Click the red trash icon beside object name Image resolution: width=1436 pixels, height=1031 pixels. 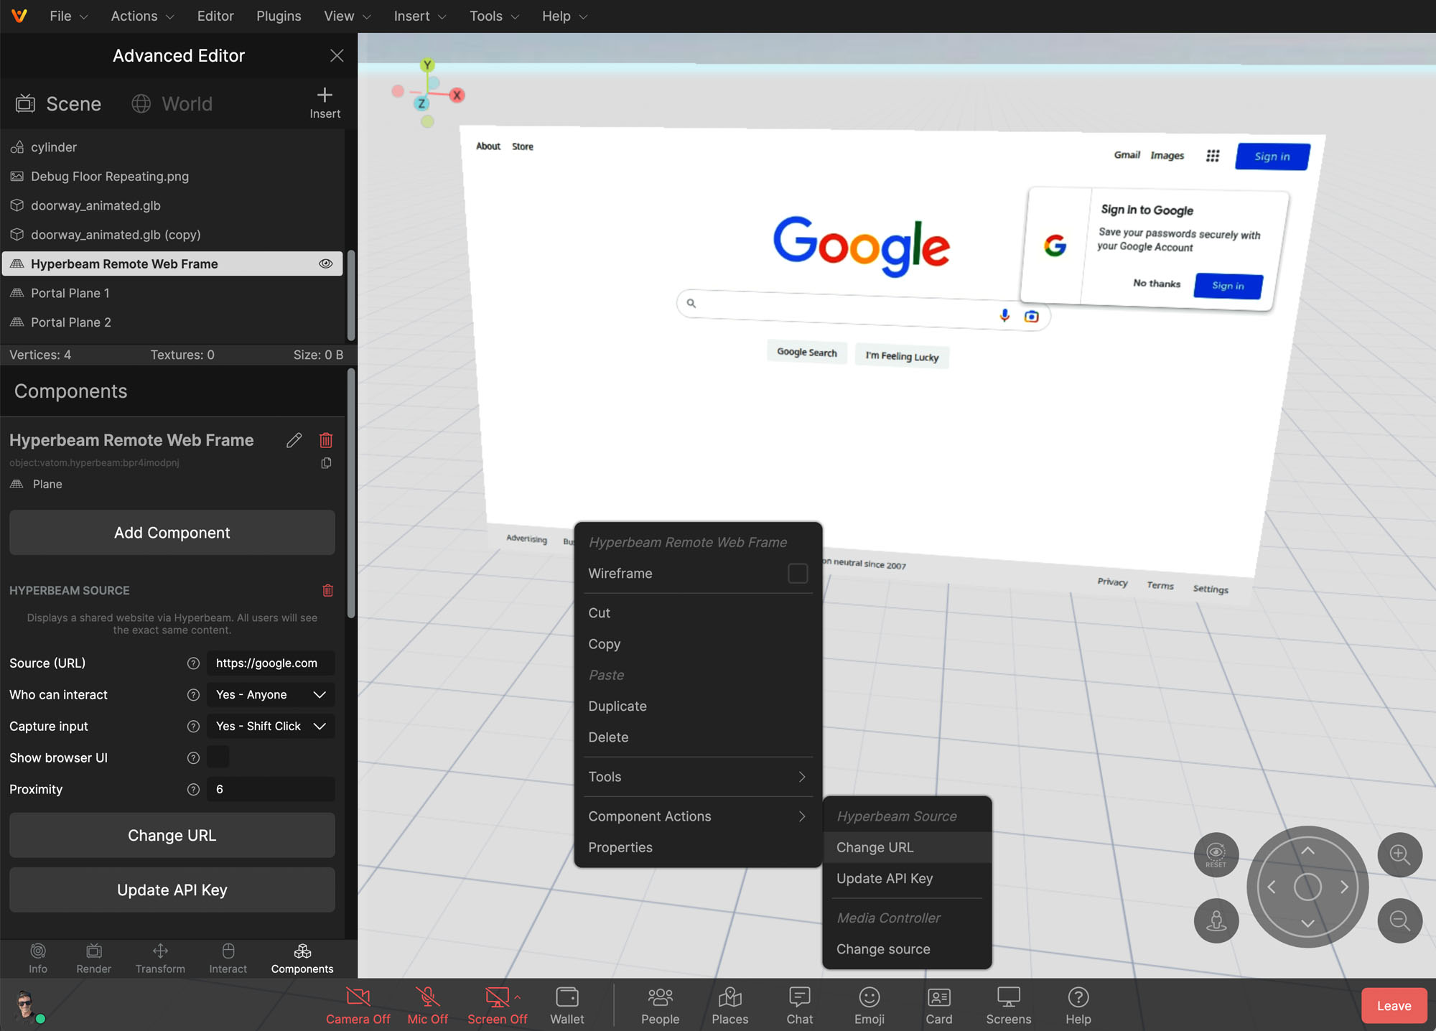326,440
